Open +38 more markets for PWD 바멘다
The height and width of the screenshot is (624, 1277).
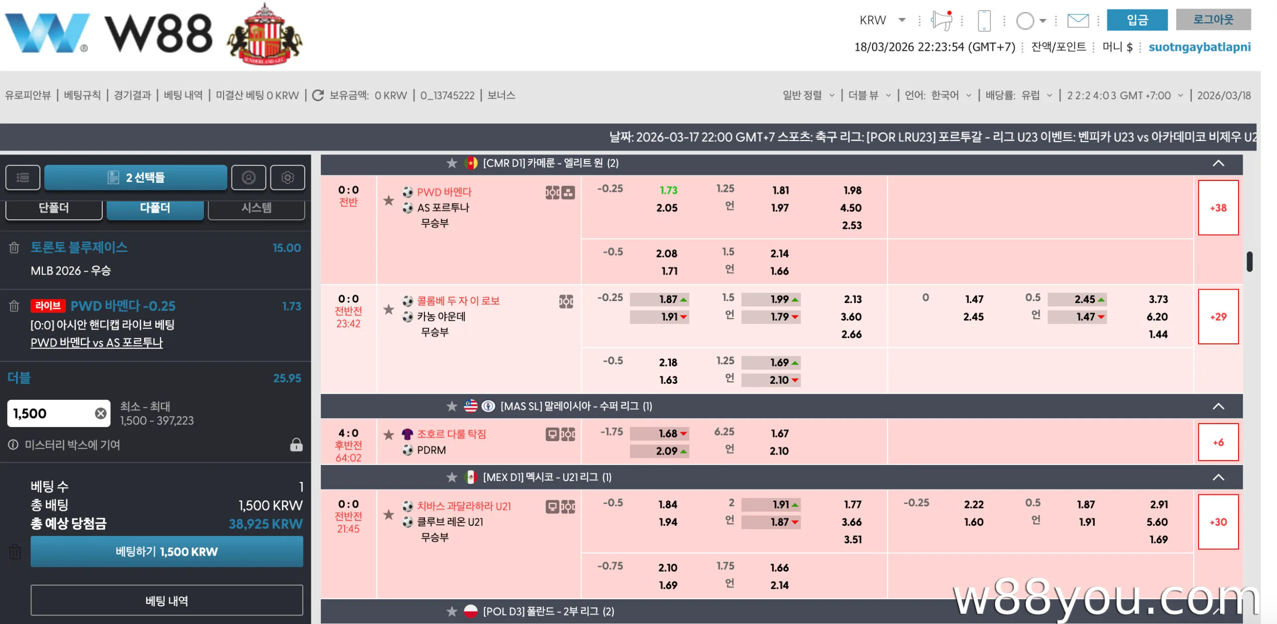[x=1218, y=208]
